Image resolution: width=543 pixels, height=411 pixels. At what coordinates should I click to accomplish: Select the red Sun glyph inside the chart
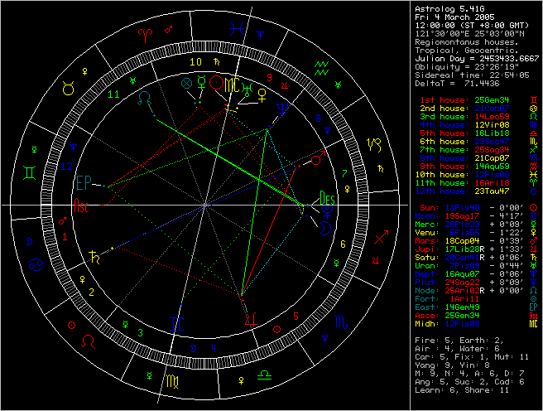(217, 83)
